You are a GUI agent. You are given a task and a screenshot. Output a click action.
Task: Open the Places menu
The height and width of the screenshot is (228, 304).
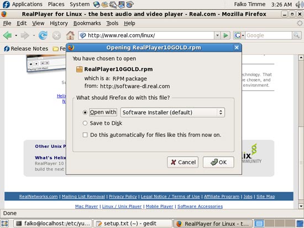pos(56,4)
